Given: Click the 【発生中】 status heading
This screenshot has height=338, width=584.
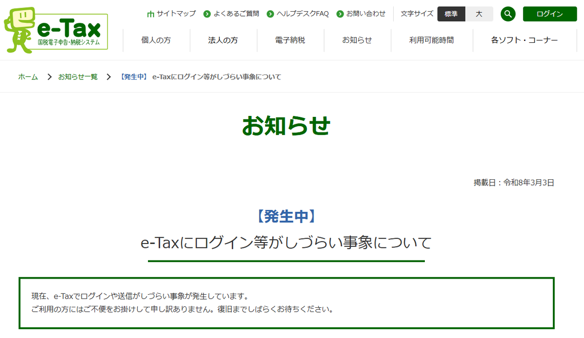Looking at the screenshot, I should (x=286, y=216).
